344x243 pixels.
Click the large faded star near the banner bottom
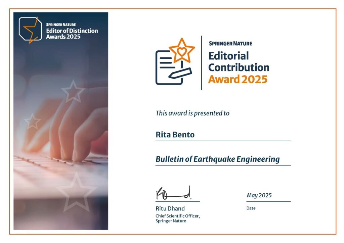pyautogui.click(x=76, y=192)
